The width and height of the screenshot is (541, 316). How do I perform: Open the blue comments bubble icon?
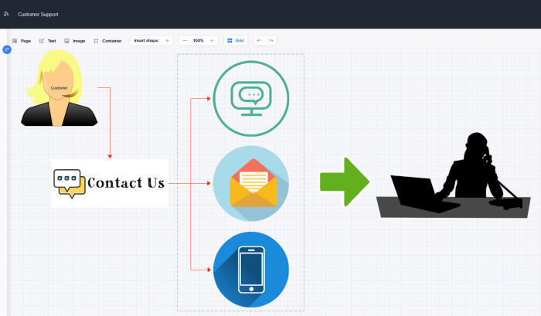click(7, 49)
